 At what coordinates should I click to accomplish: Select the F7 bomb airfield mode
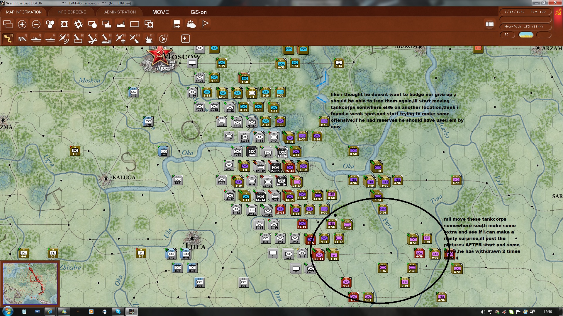click(92, 39)
